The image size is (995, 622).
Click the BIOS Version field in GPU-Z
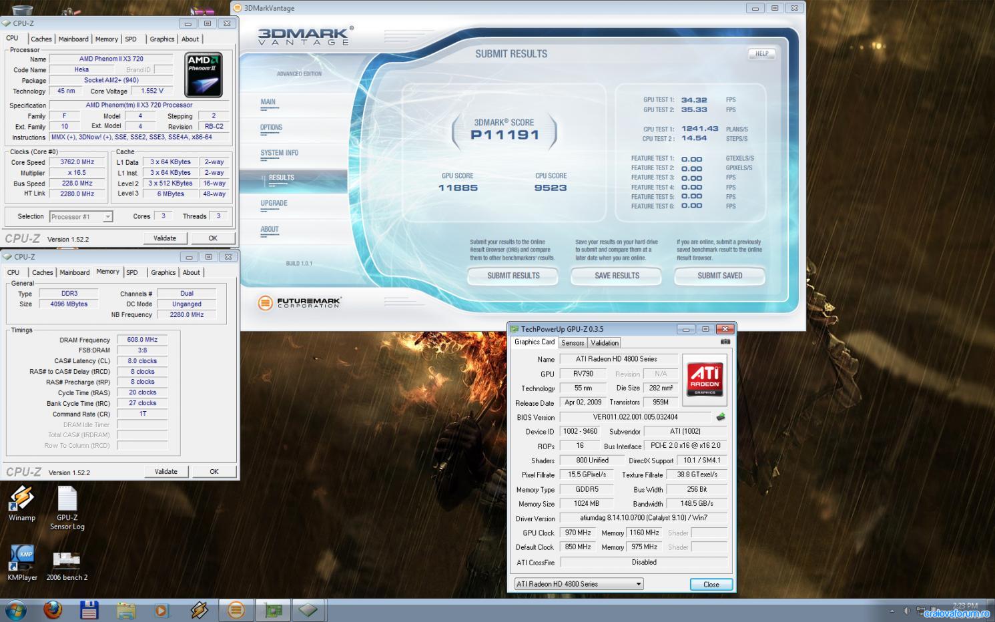click(x=635, y=417)
